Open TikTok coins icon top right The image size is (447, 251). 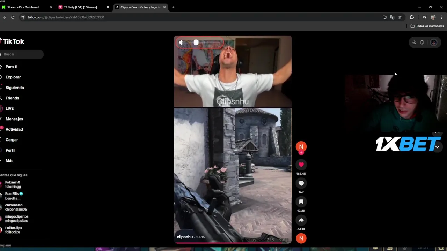[414, 43]
